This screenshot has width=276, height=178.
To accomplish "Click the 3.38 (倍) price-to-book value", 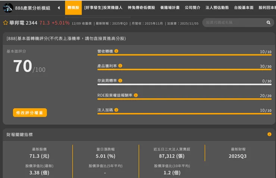I will click(x=39, y=172).
